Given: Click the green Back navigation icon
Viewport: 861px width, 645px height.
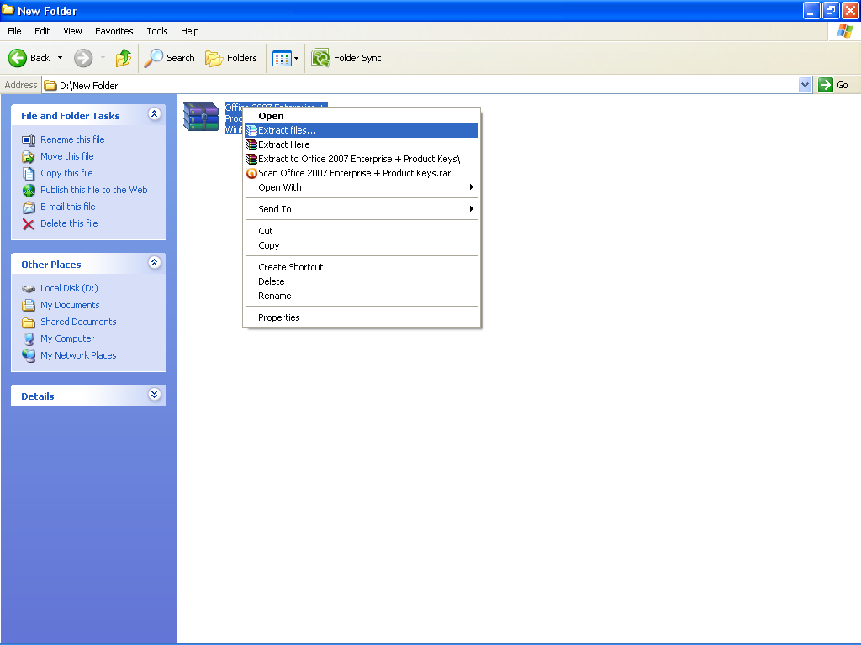Looking at the screenshot, I should click(18, 58).
